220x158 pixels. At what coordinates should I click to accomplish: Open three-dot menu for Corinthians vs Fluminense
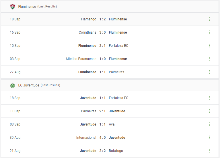210,32
